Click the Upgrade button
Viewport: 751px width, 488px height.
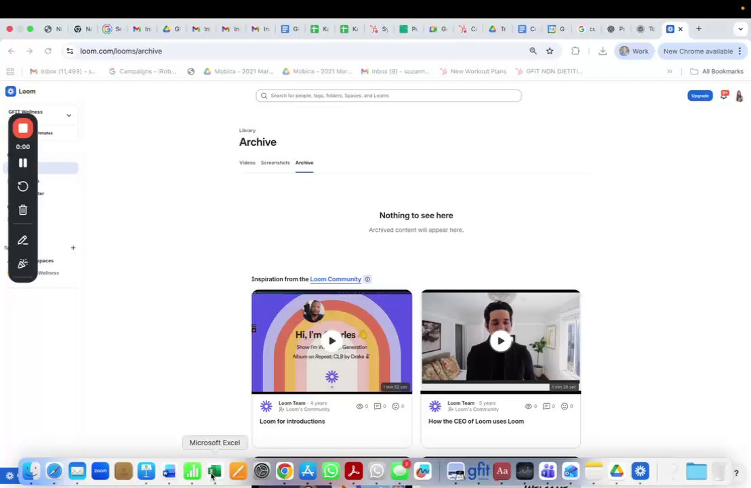[699, 96]
